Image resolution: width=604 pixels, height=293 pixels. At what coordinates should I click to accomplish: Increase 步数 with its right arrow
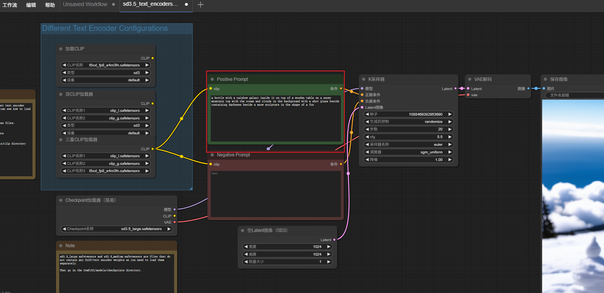pyautogui.click(x=450, y=129)
